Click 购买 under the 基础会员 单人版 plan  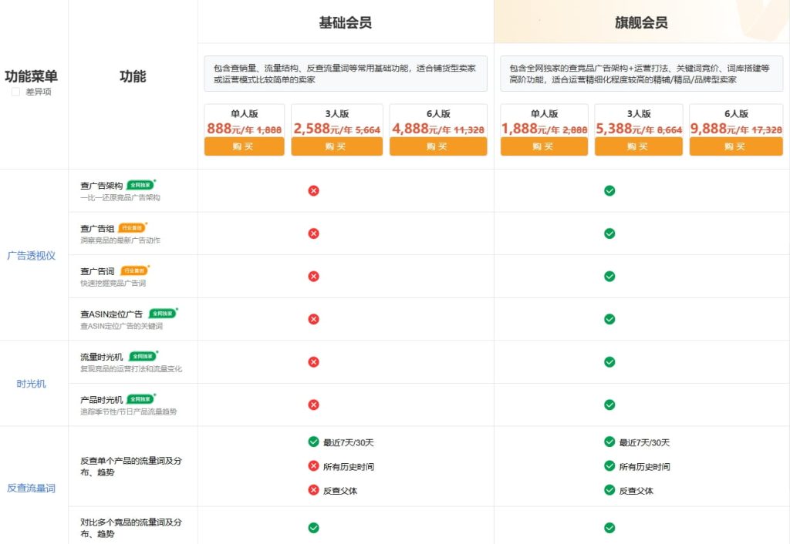(244, 147)
